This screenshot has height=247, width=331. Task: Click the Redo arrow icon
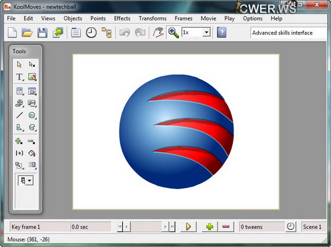[x=140, y=32]
